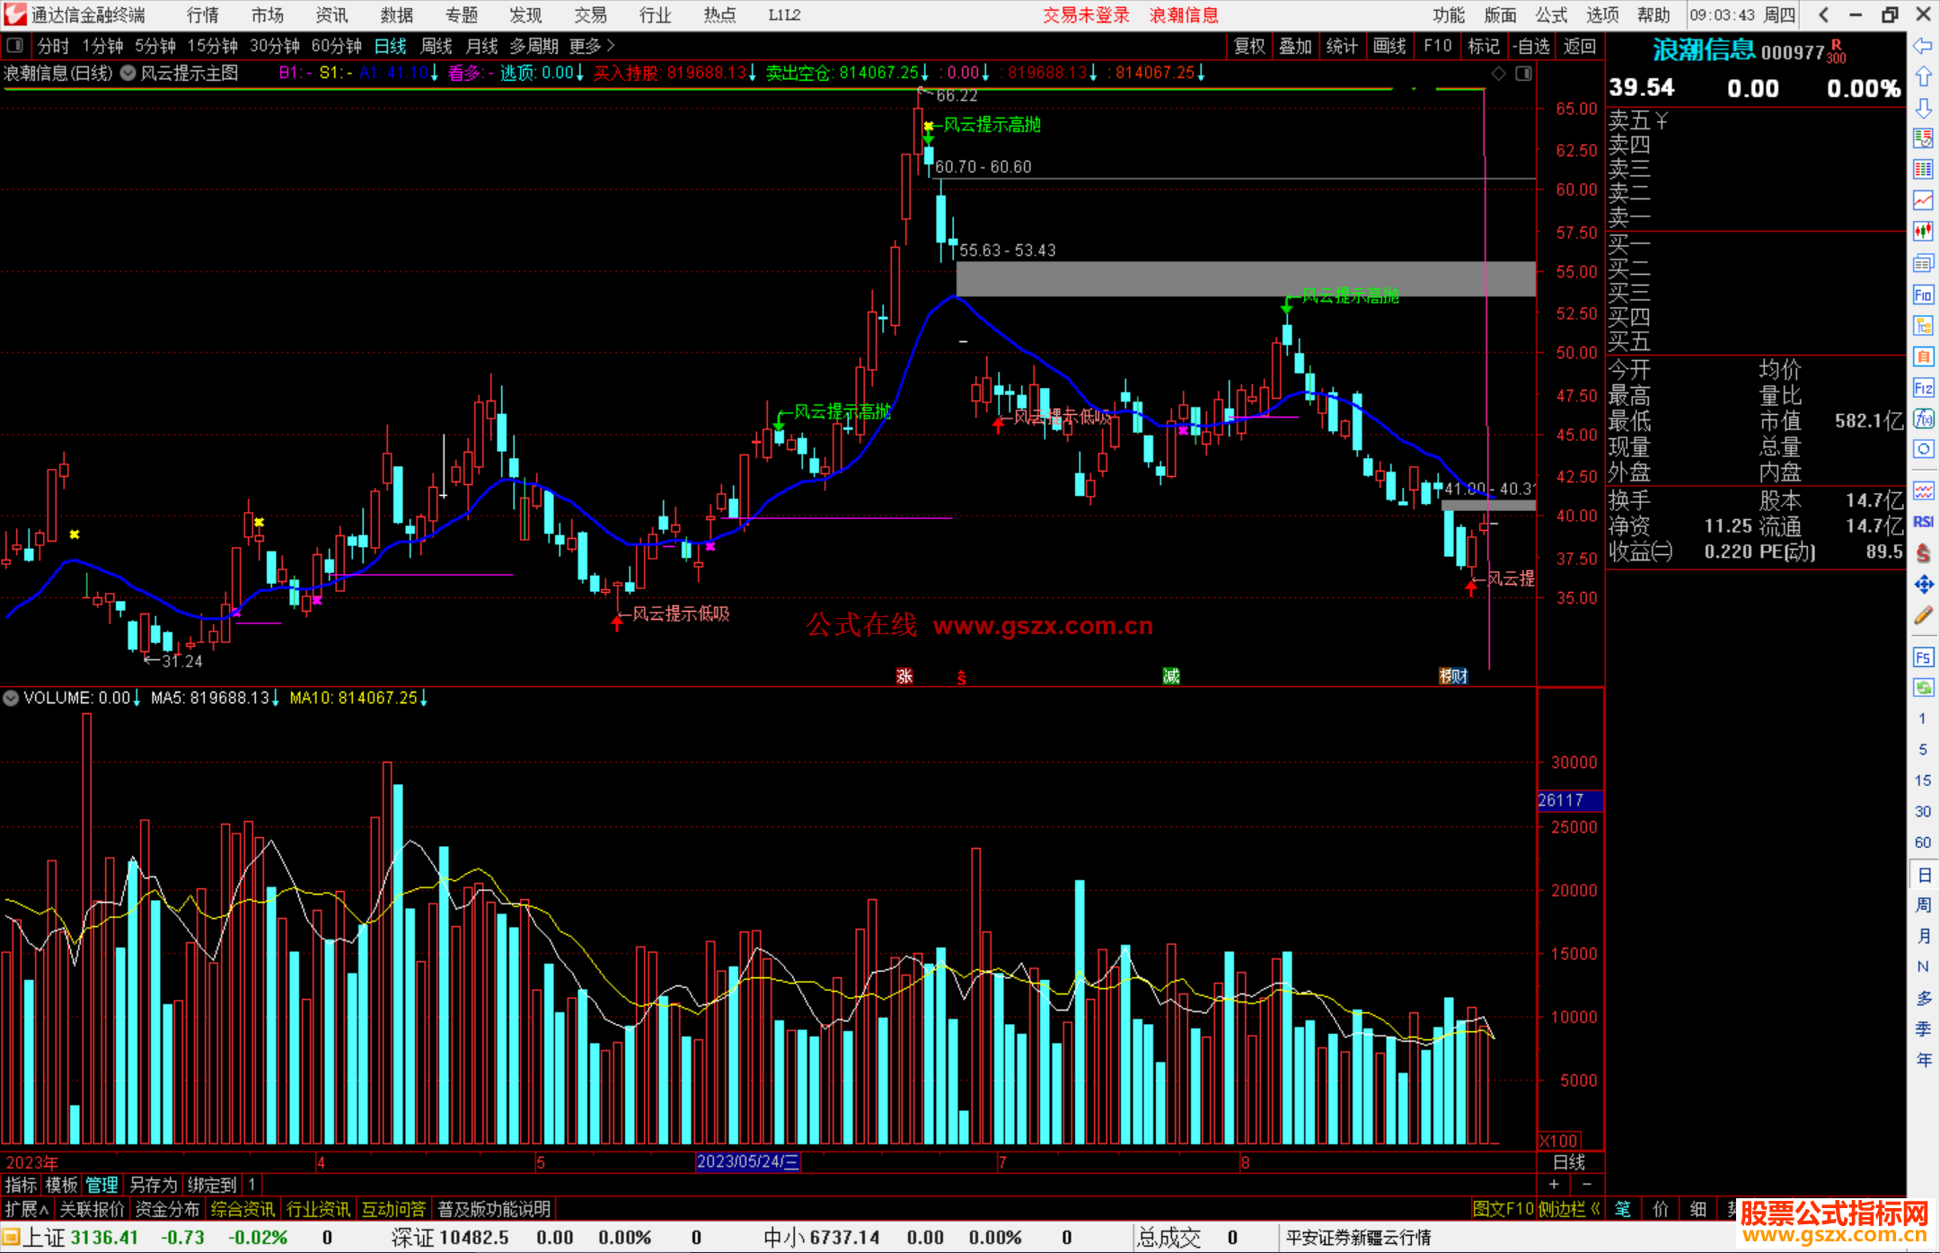Image resolution: width=1940 pixels, height=1253 pixels.
Task: Click the left back arrow sidebar icon
Action: click(1923, 46)
